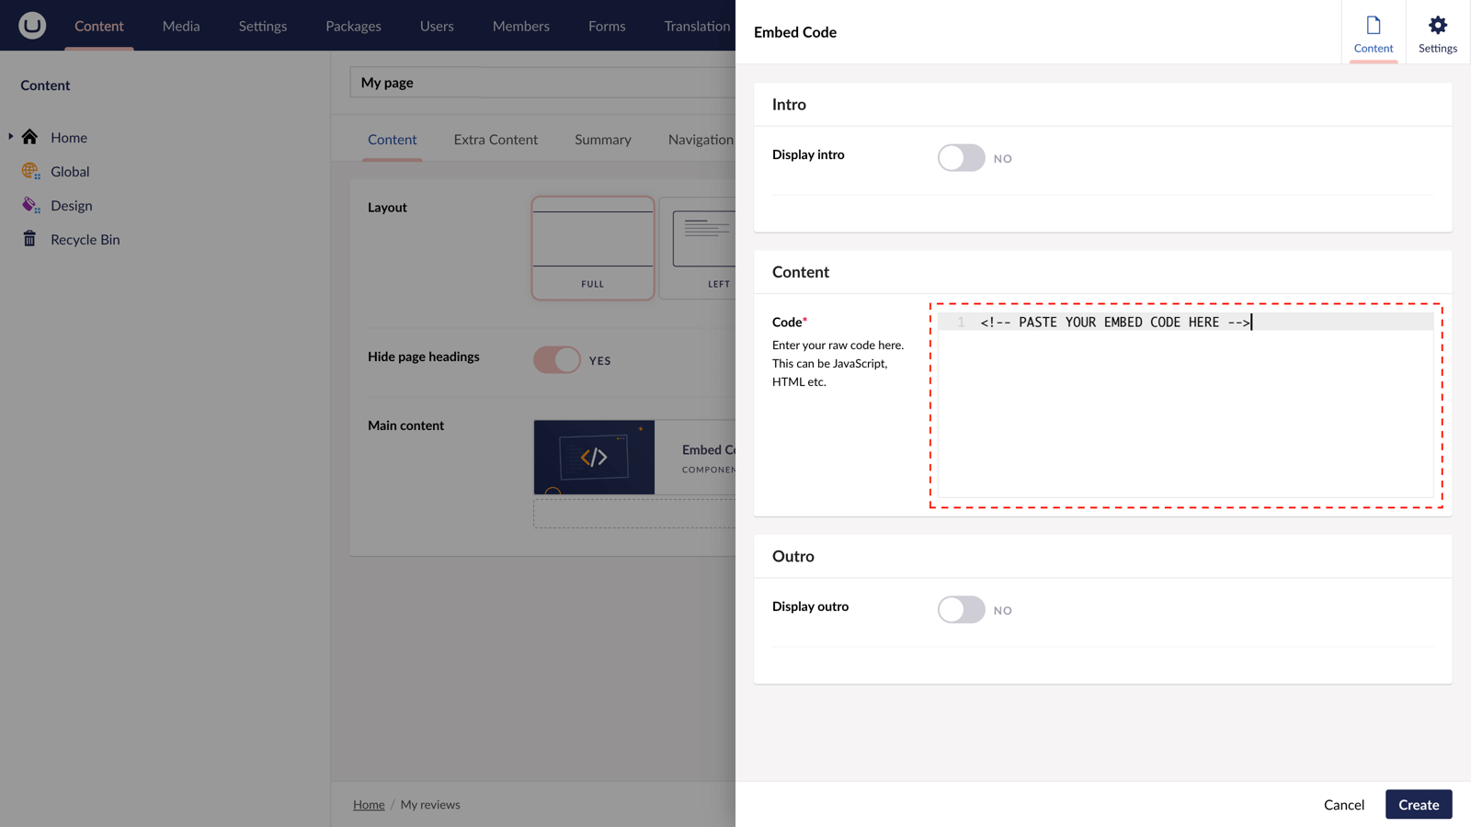The width and height of the screenshot is (1471, 827).
Task: Click the Home house icon in the content tree
Action: 29,136
